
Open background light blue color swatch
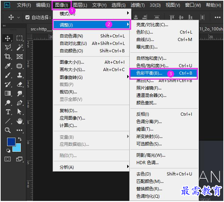click(x=18, y=148)
